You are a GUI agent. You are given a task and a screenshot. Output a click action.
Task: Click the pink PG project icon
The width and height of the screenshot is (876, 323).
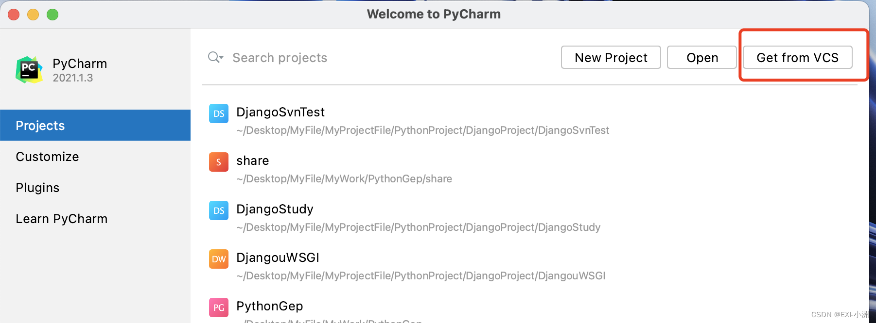tap(219, 307)
